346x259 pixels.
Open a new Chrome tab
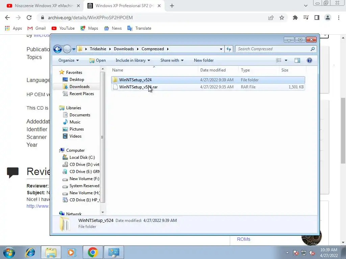(x=172, y=6)
